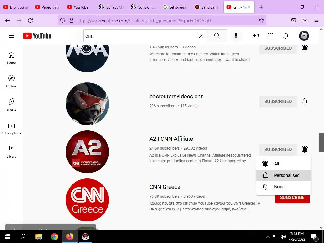
Task: Open Windows taskbar search
Action: point(23,237)
